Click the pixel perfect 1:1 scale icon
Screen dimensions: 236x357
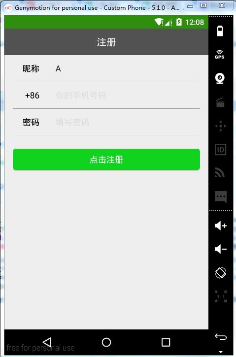click(221, 296)
